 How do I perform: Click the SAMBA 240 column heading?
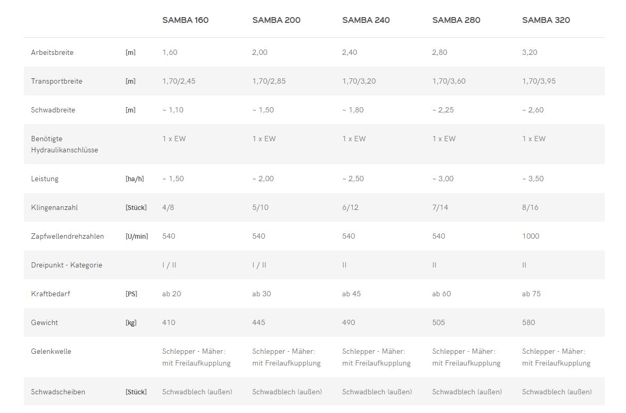point(365,20)
